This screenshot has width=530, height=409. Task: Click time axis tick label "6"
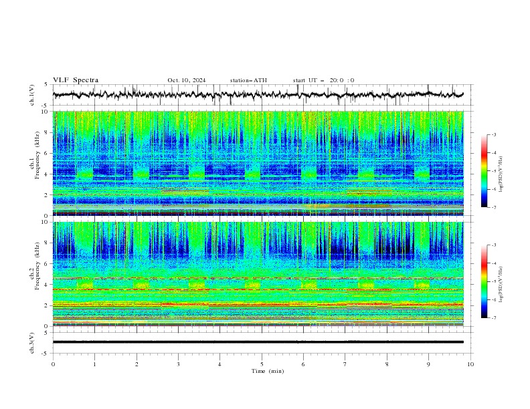click(303, 364)
